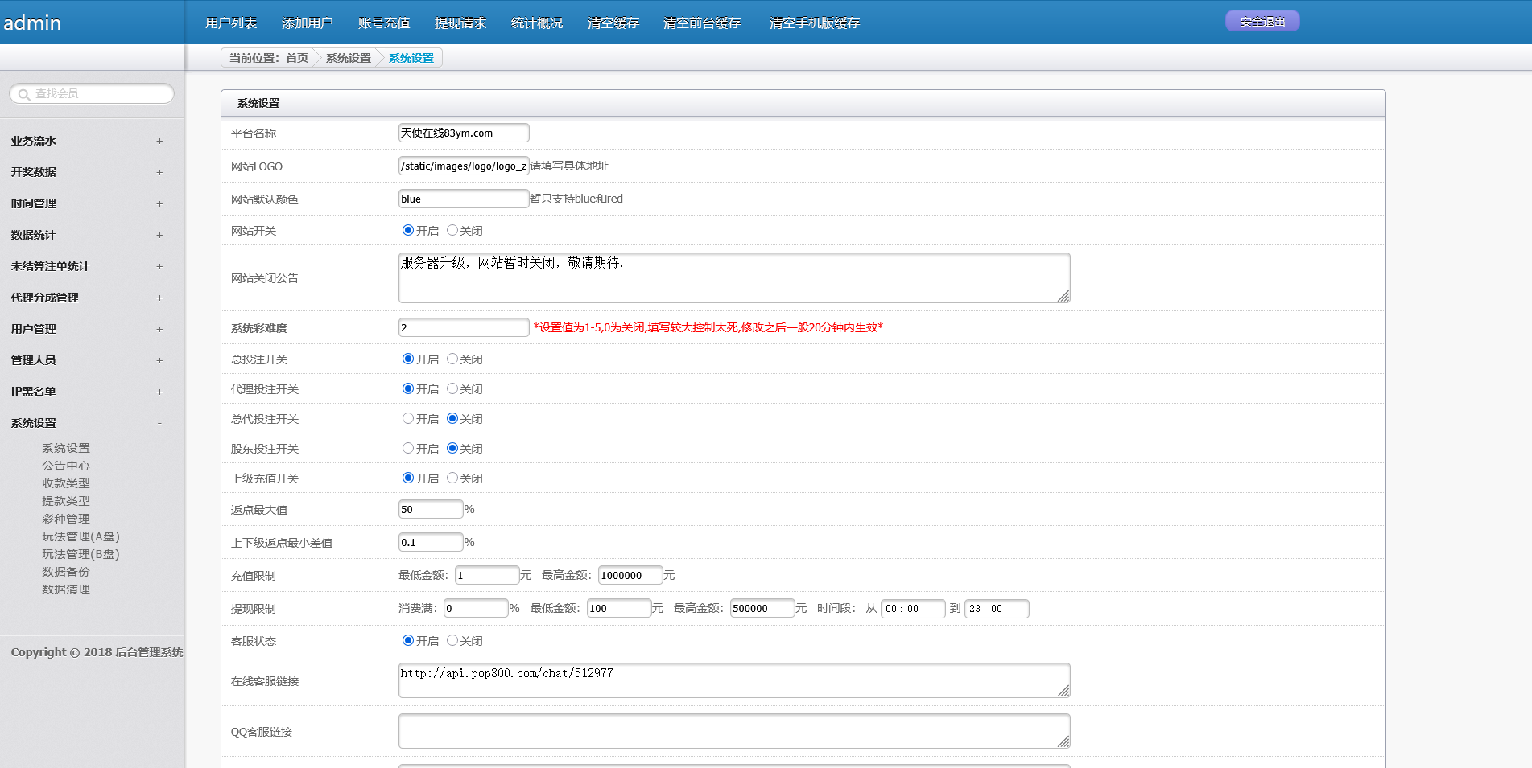The width and height of the screenshot is (1532, 768).
Task: Open 统计概况 in top navigation
Action: (537, 23)
